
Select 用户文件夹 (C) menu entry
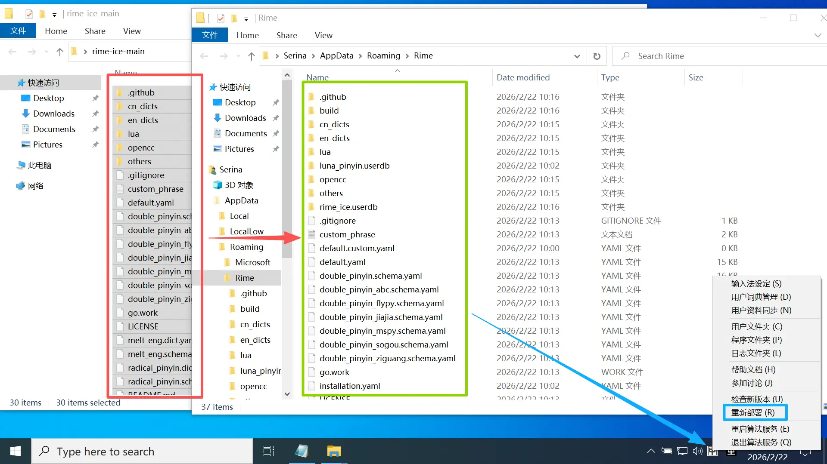756,327
